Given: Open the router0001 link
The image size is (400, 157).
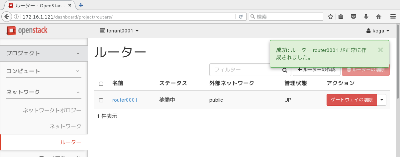Looking at the screenshot, I should point(125,100).
